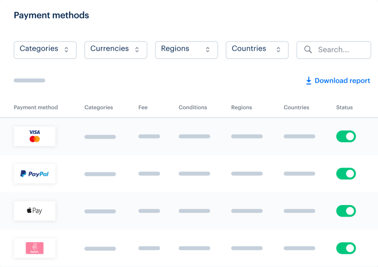Screen dimensions: 378x267
Task: Click the Download report link
Action: [x=342, y=81]
